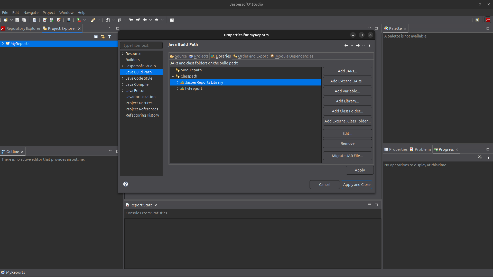Viewport: 493px width, 277px height.
Task: Click the type filter text field
Action: [x=141, y=45]
